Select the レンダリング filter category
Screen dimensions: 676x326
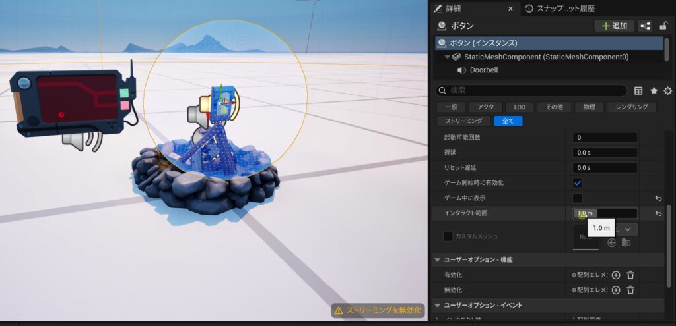tap(631, 107)
